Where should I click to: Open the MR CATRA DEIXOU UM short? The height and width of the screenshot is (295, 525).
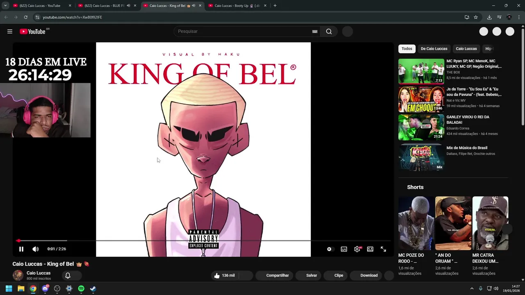tap(490, 223)
